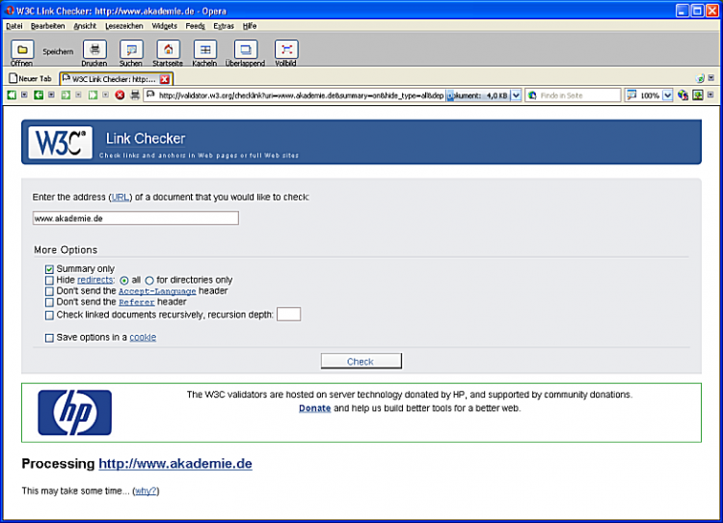Click the Öffnen folder icon
Screen dimensions: 723x523
(x=21, y=49)
